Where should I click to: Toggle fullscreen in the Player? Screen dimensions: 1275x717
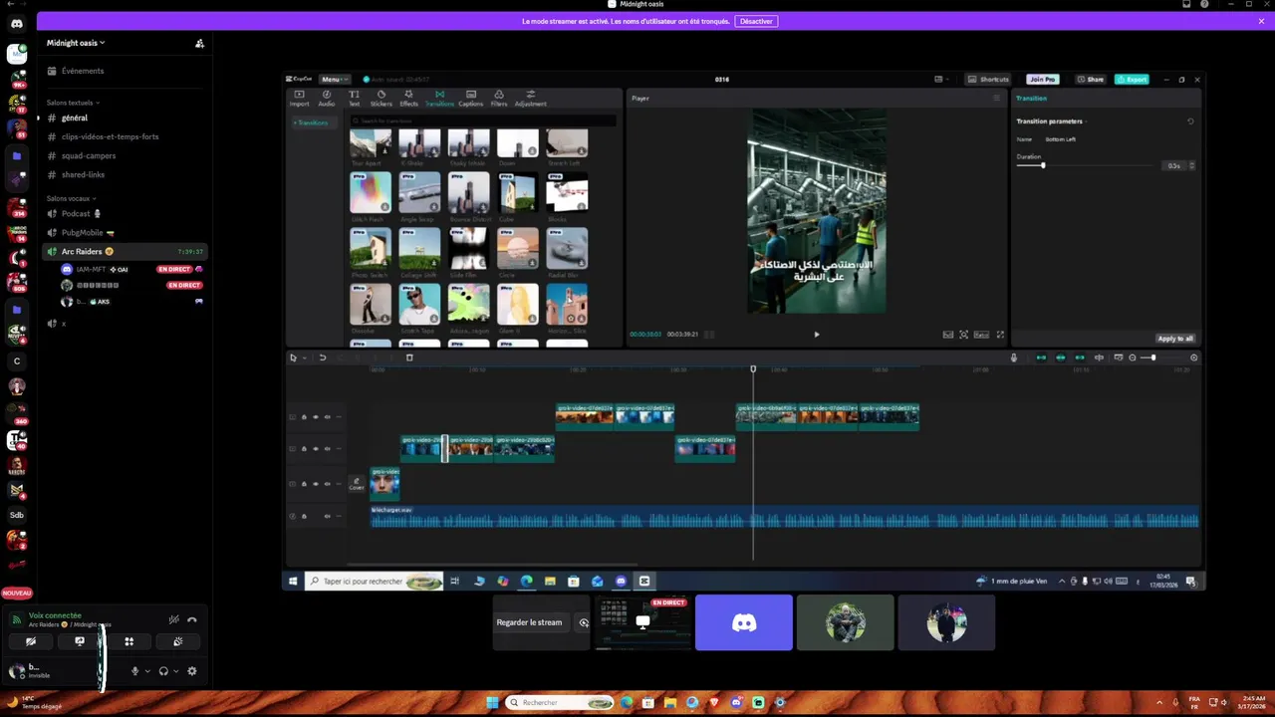(1000, 335)
